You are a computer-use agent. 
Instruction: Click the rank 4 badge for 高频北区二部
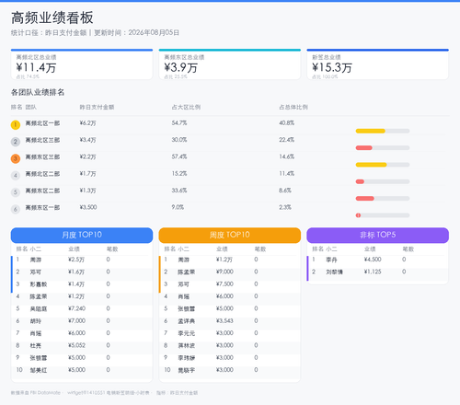click(16, 176)
